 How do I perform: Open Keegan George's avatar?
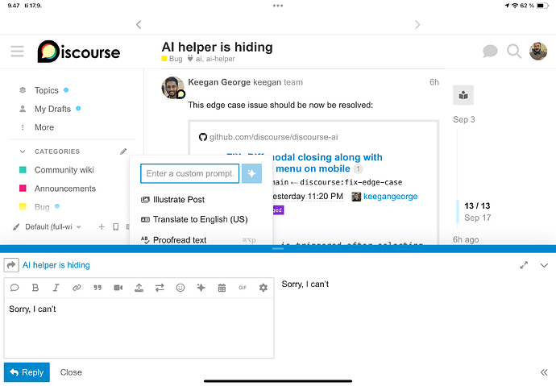click(172, 87)
